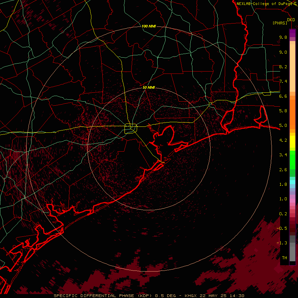Viewport: 298px width, 298px height.
Task: Click the yellow Houston beltway loop outline
Action: 131,129
